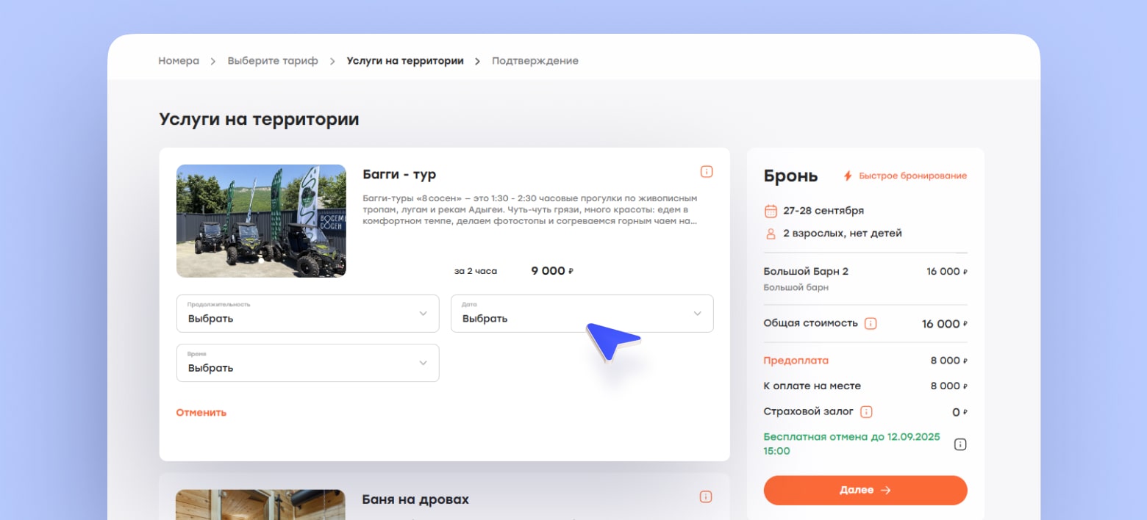Image resolution: width=1147 pixels, height=520 pixels.
Task: Go to Номера breadcrumb step
Action: coord(179,61)
